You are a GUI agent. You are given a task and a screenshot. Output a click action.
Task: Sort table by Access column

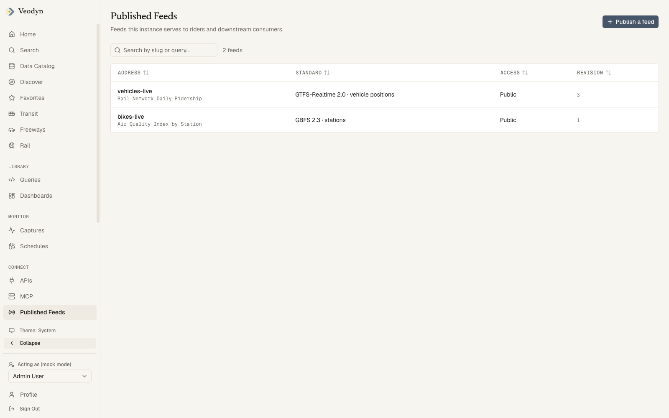pos(514,73)
